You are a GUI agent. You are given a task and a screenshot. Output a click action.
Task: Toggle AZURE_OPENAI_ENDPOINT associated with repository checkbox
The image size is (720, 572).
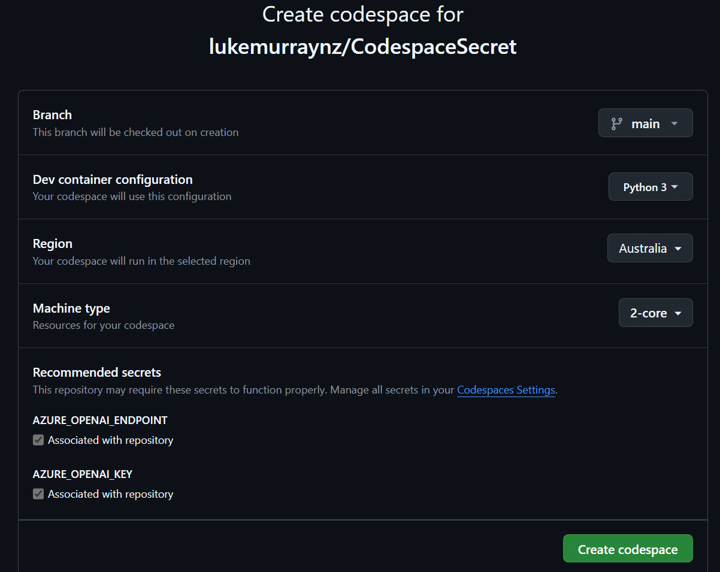click(x=38, y=440)
